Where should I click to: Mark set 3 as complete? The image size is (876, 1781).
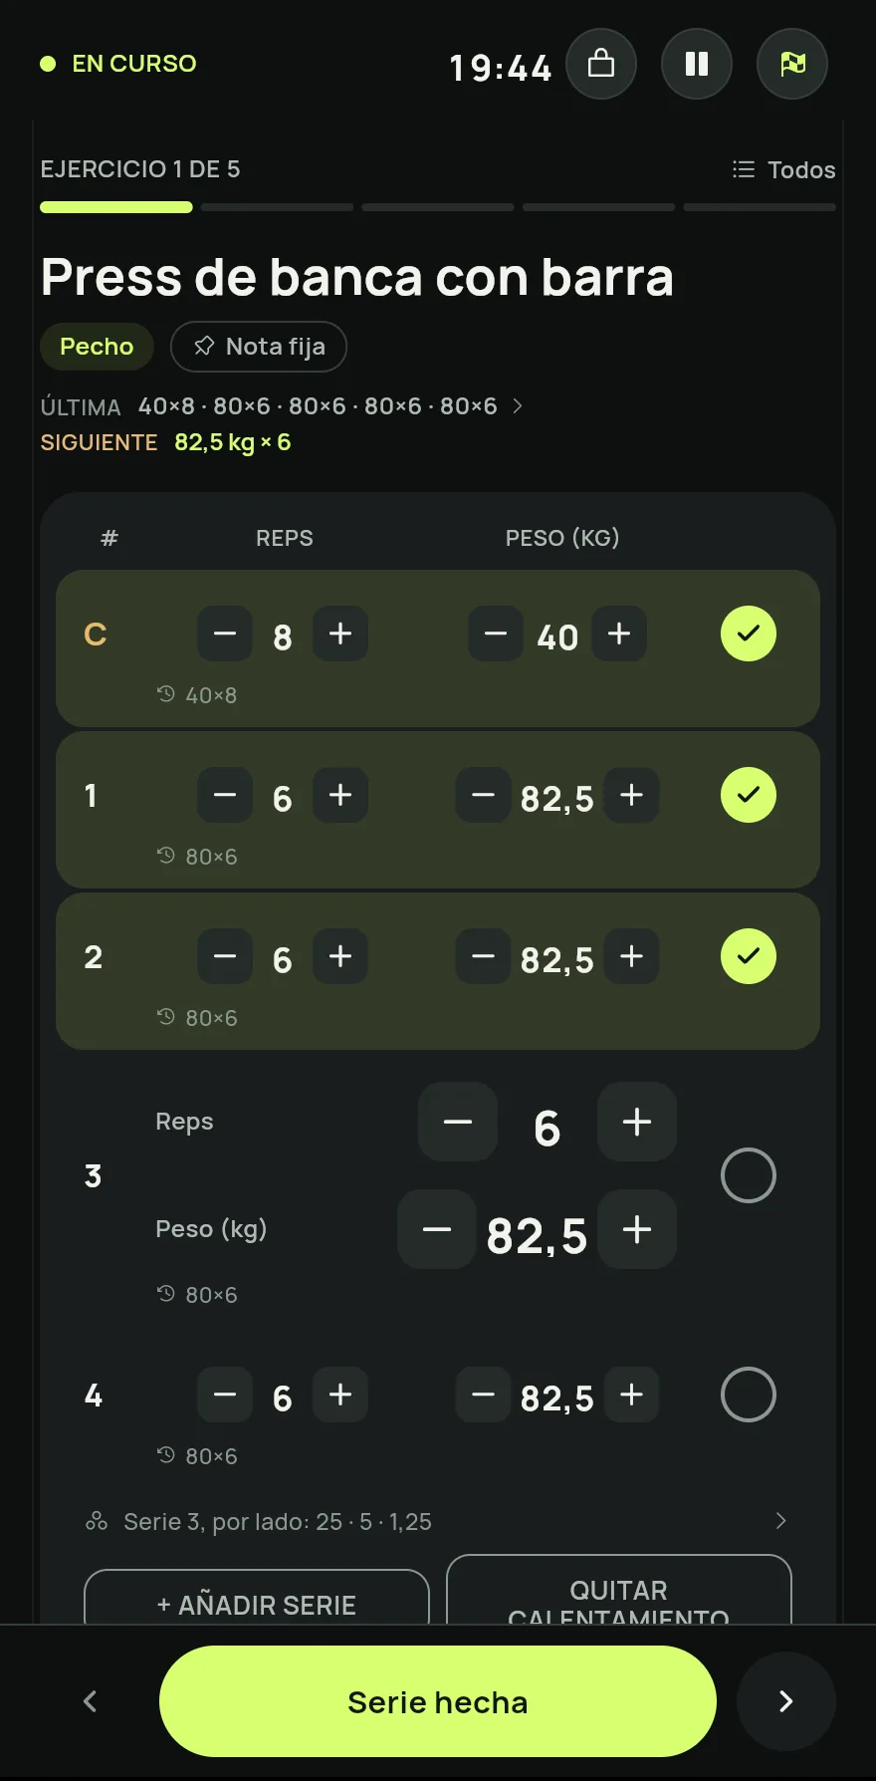[x=749, y=1175]
